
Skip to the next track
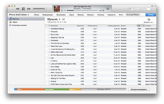29,9
